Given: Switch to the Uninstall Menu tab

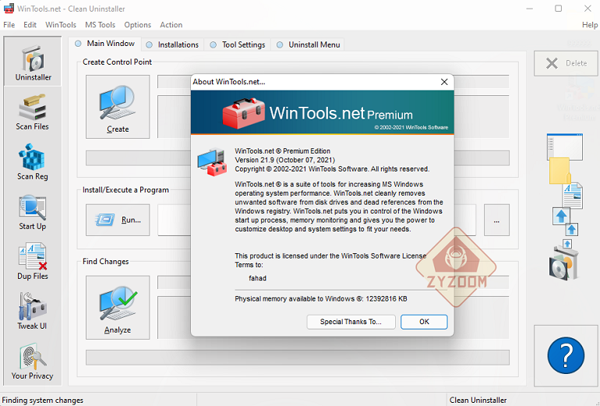Looking at the screenshot, I should (309, 44).
